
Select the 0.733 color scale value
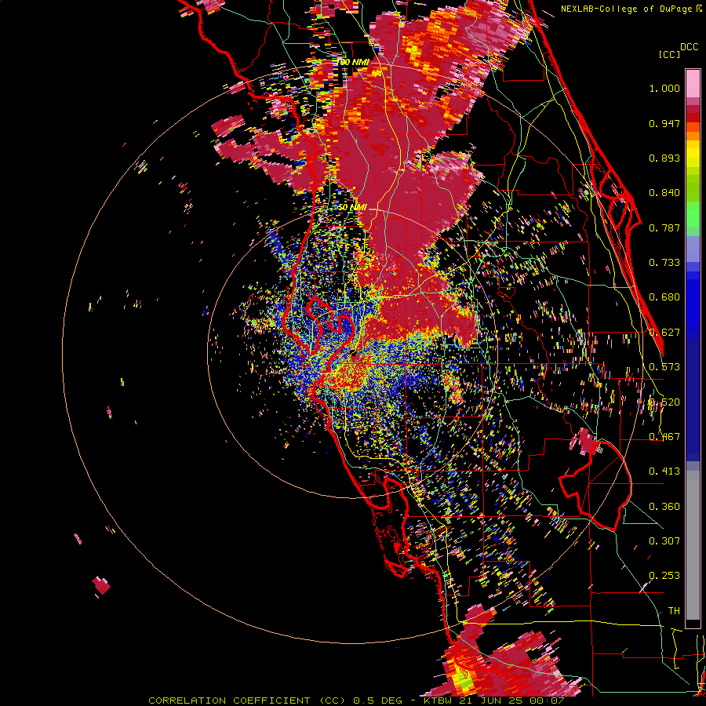pos(664,263)
